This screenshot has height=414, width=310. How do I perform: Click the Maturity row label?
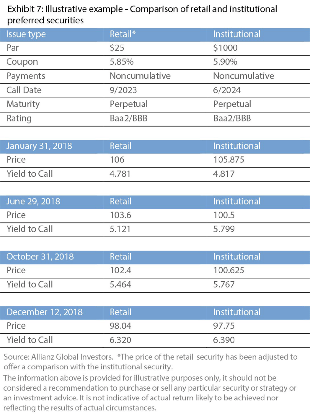pos(23,104)
